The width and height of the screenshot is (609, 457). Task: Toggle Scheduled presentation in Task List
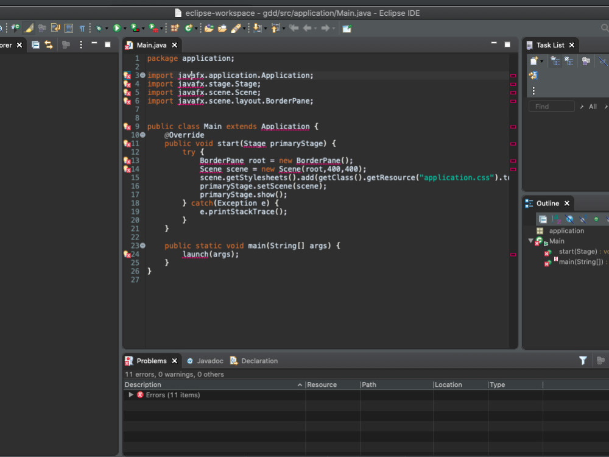tap(569, 61)
